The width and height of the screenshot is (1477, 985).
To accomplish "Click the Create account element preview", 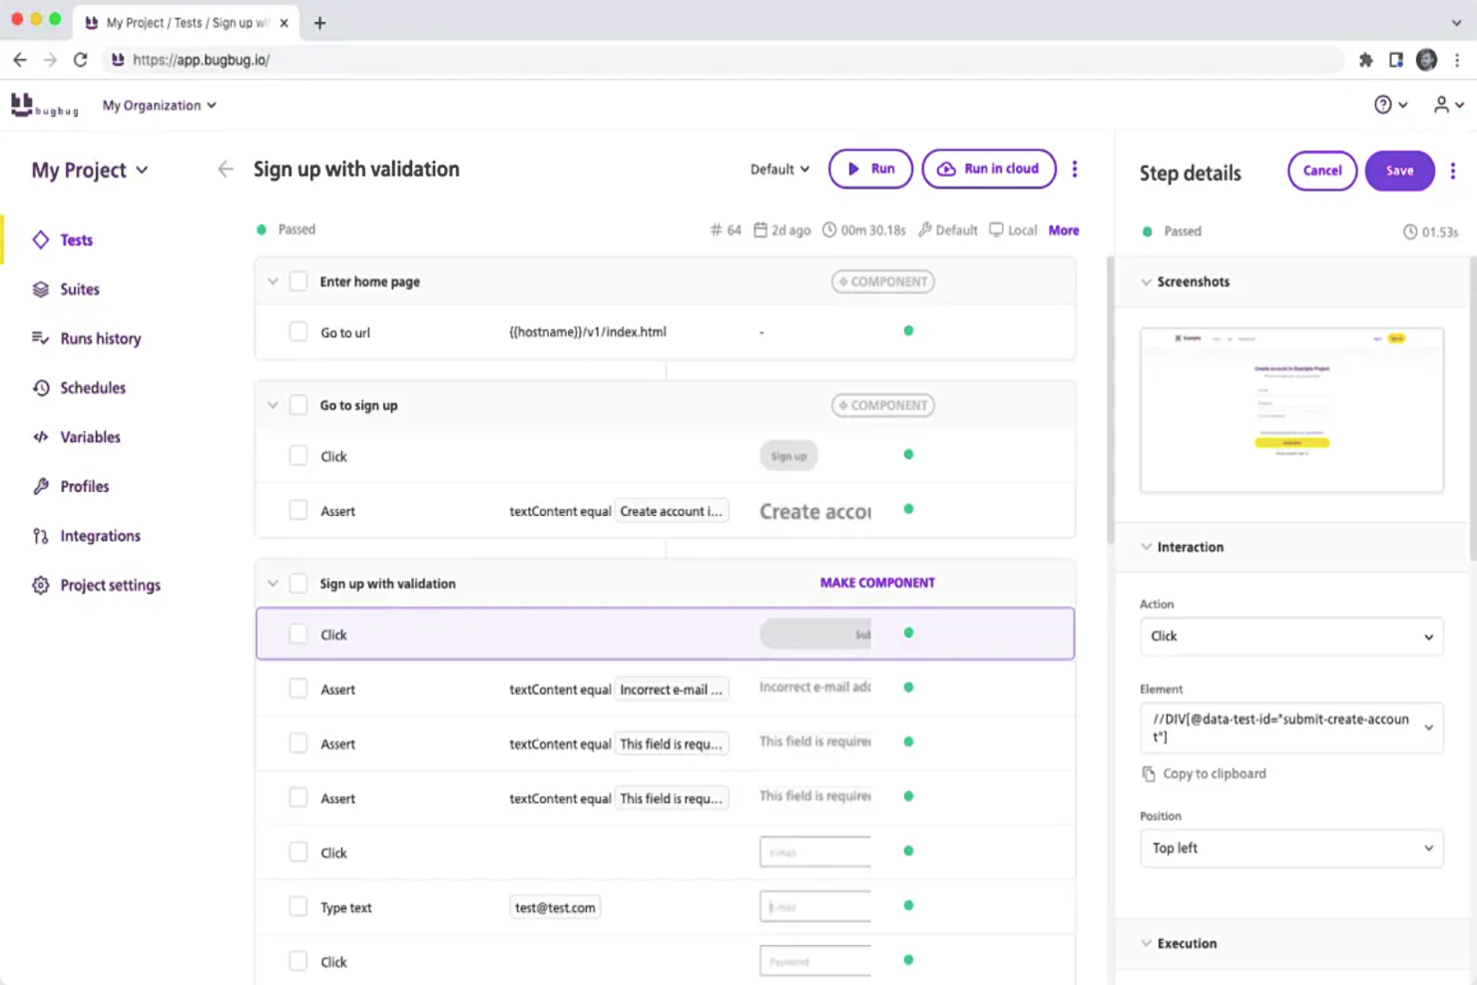I will pos(815,511).
